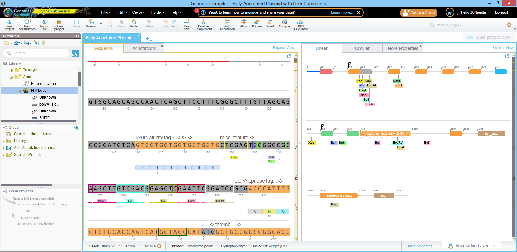This screenshot has height=252, width=517.
Task: Apply Reverse Complement tool
Action: pyautogui.click(x=203, y=25)
